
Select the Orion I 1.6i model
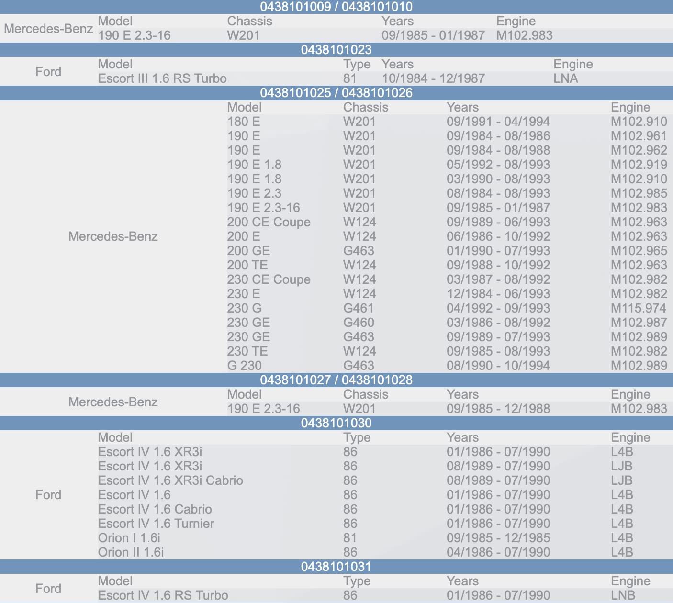point(129,538)
